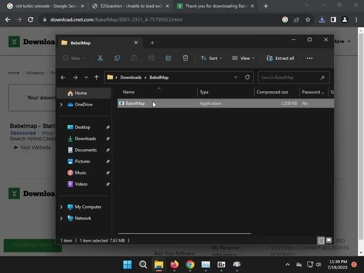Sort by the Type column header
The image size is (364, 273).
point(226,92)
